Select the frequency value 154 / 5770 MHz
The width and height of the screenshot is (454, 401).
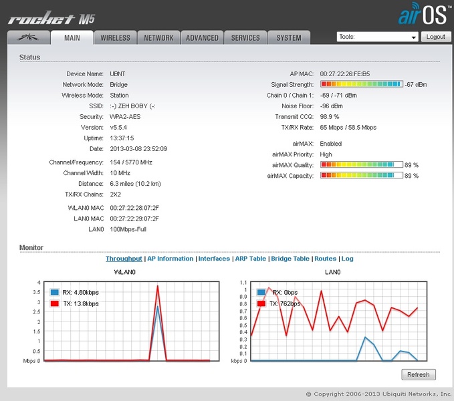(x=131, y=162)
